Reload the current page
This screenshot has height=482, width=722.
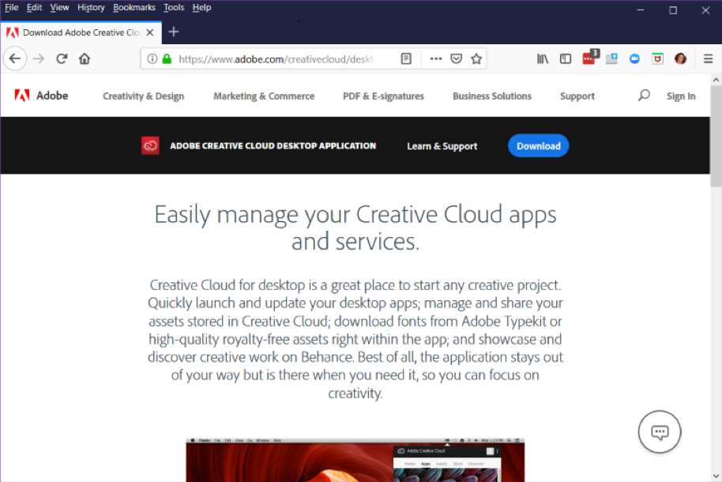point(62,58)
